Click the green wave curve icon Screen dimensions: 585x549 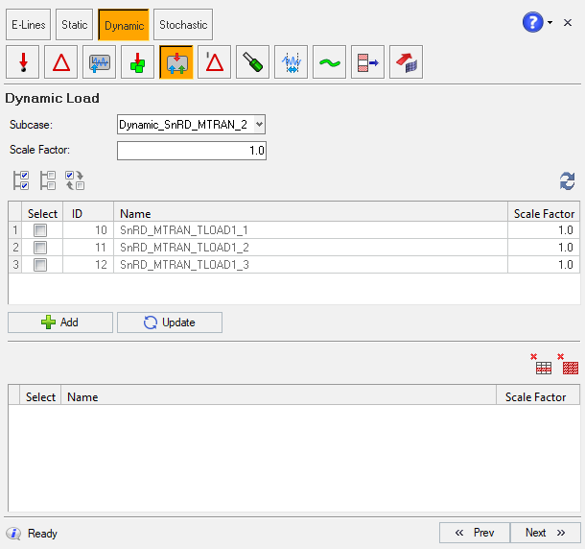pos(329,62)
